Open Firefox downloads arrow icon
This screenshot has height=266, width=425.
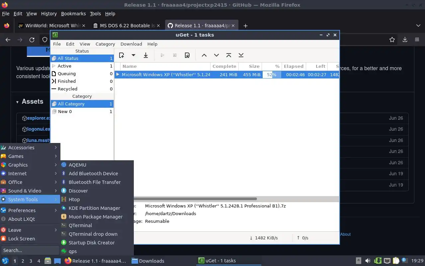(x=405, y=40)
